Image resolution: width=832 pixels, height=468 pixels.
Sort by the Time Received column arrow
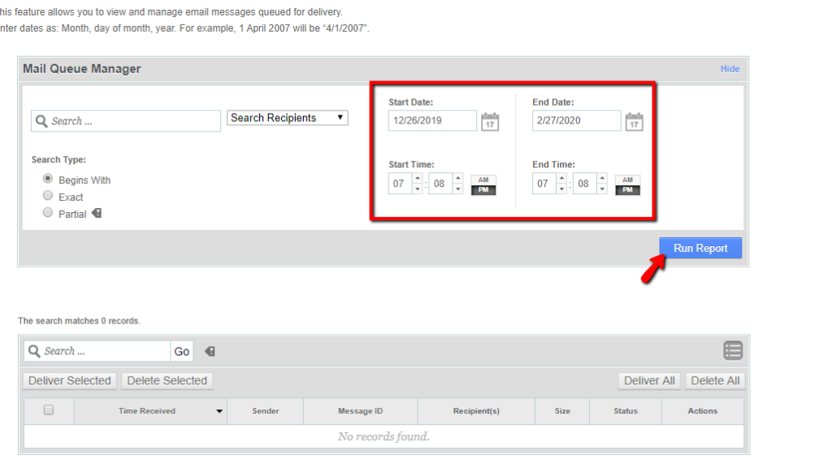click(x=219, y=411)
